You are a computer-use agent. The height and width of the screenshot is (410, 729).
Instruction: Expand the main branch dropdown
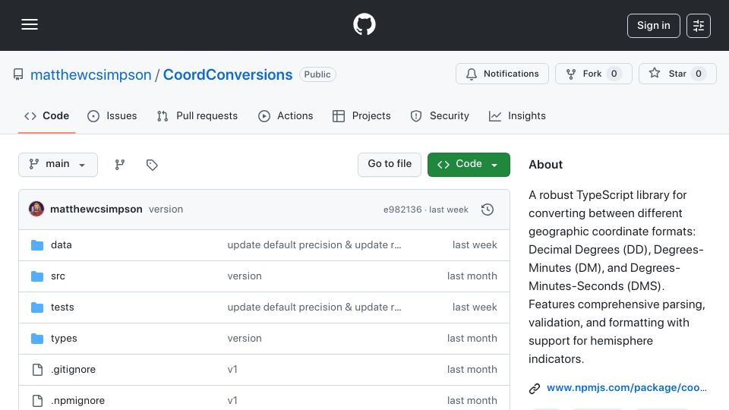click(58, 165)
